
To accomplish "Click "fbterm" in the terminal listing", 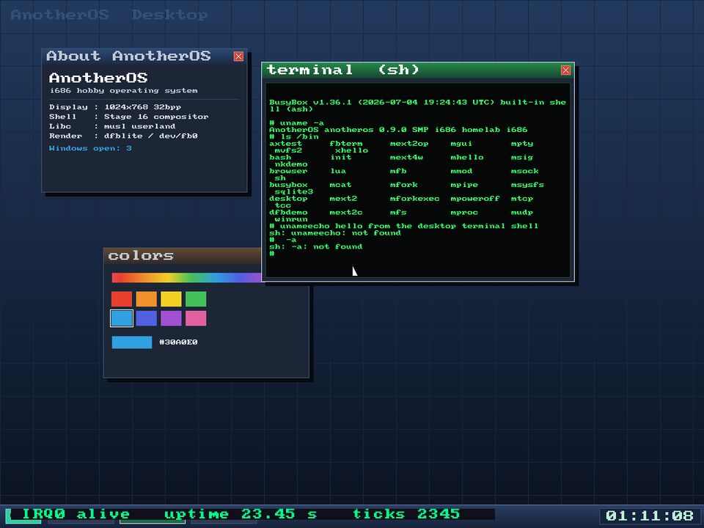I will [345, 144].
